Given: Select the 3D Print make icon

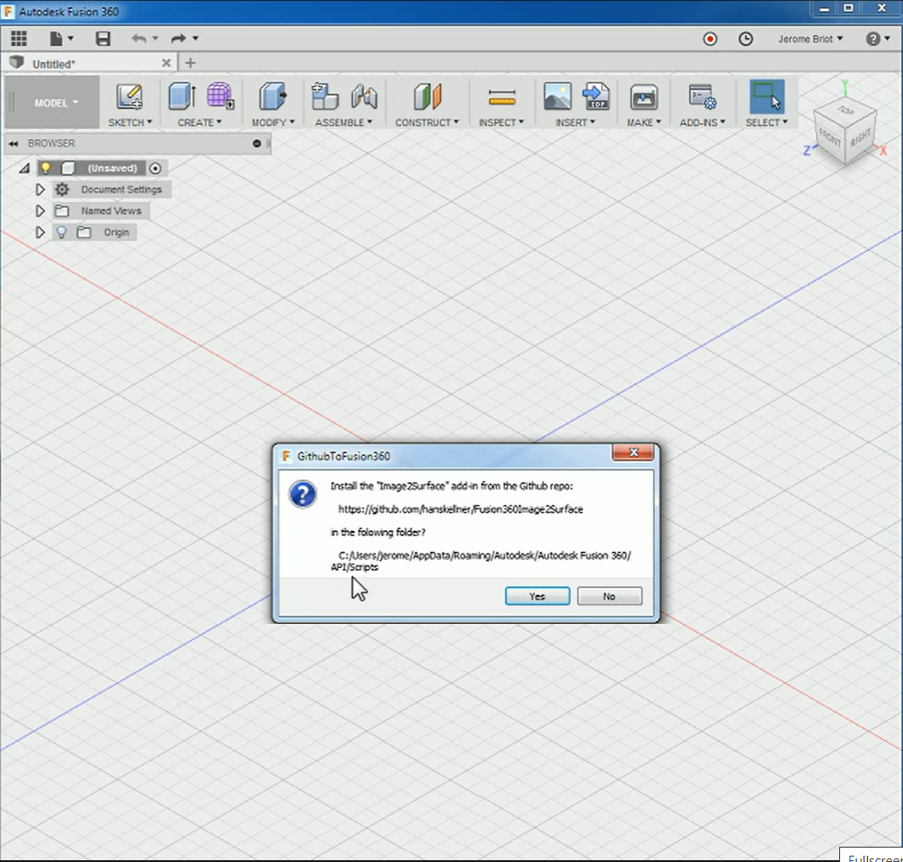Looking at the screenshot, I should pyautogui.click(x=643, y=97).
